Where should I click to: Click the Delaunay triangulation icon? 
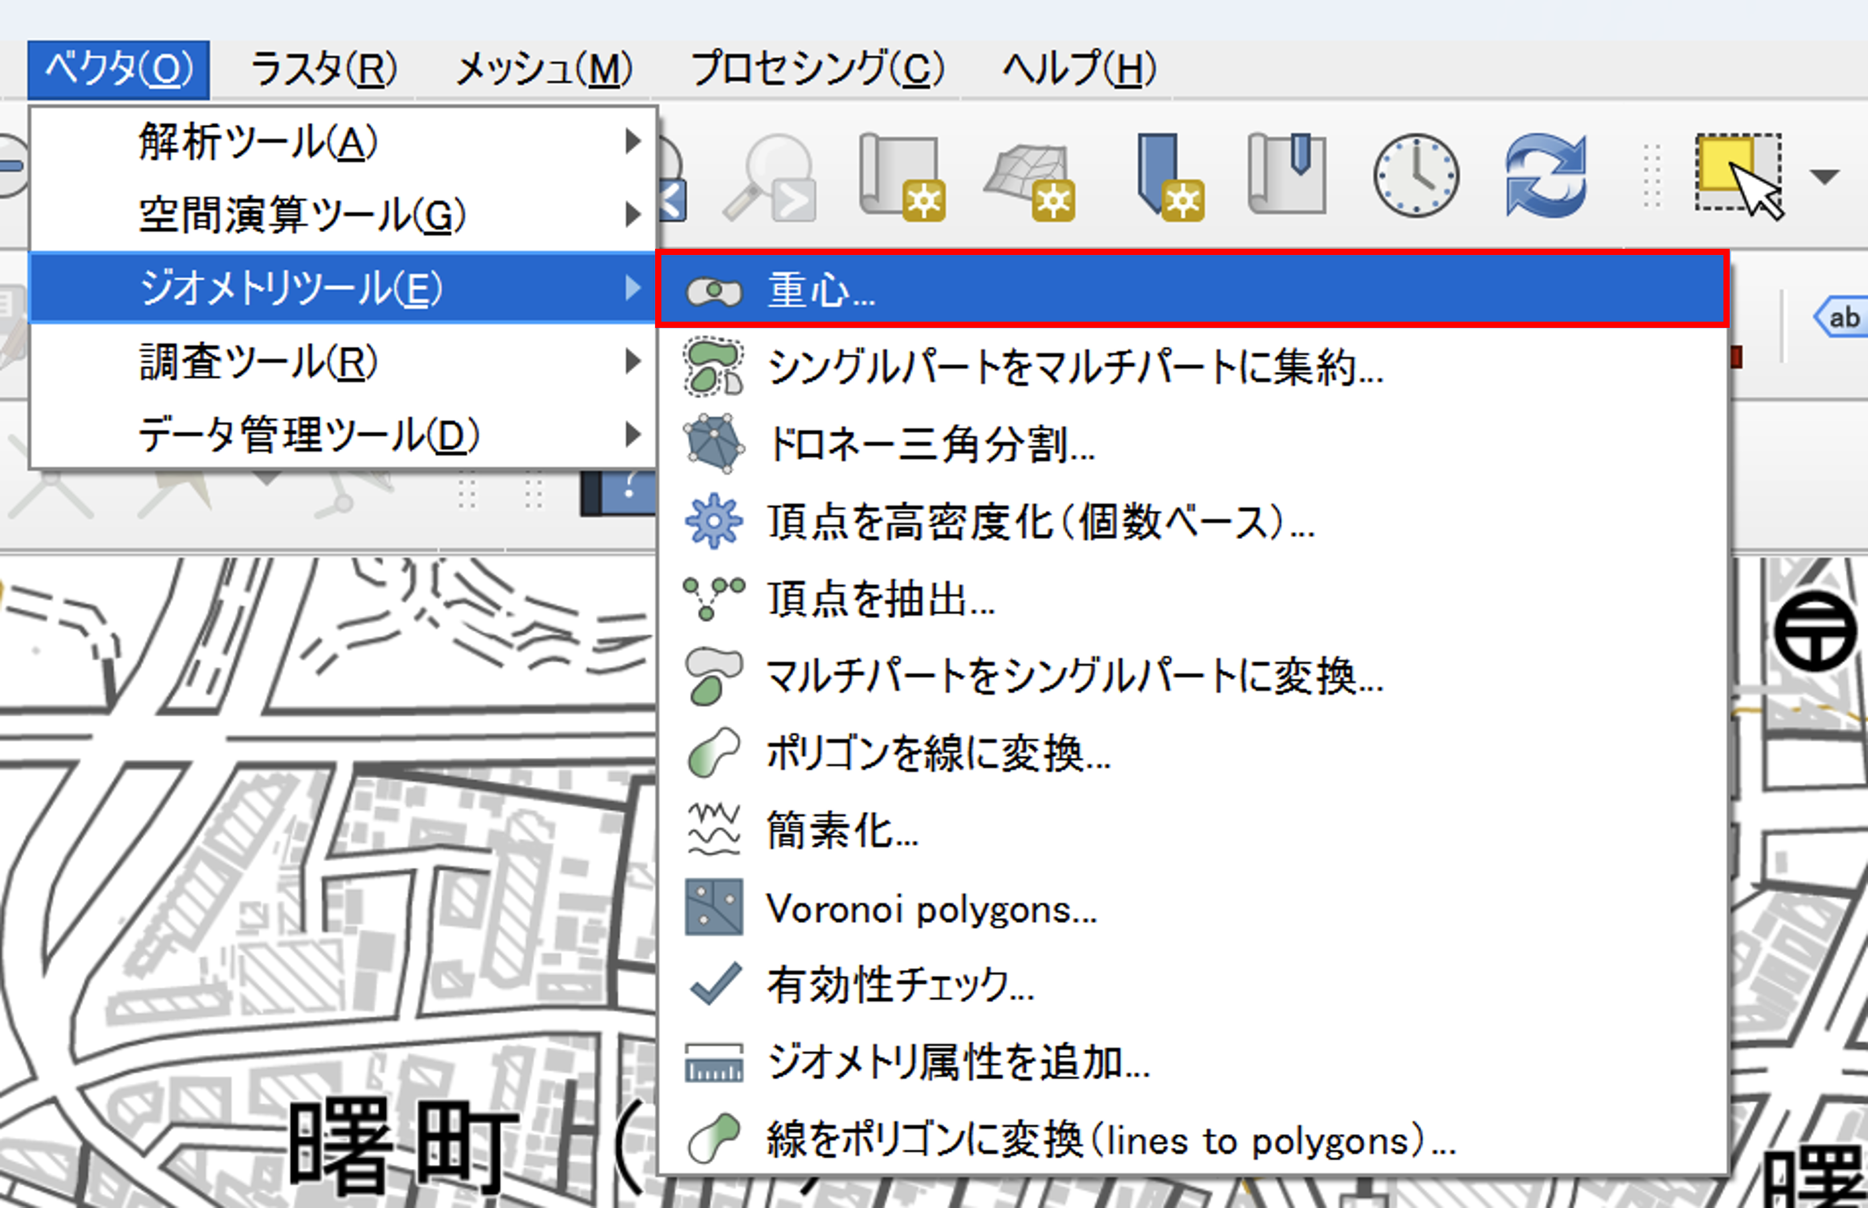click(714, 444)
